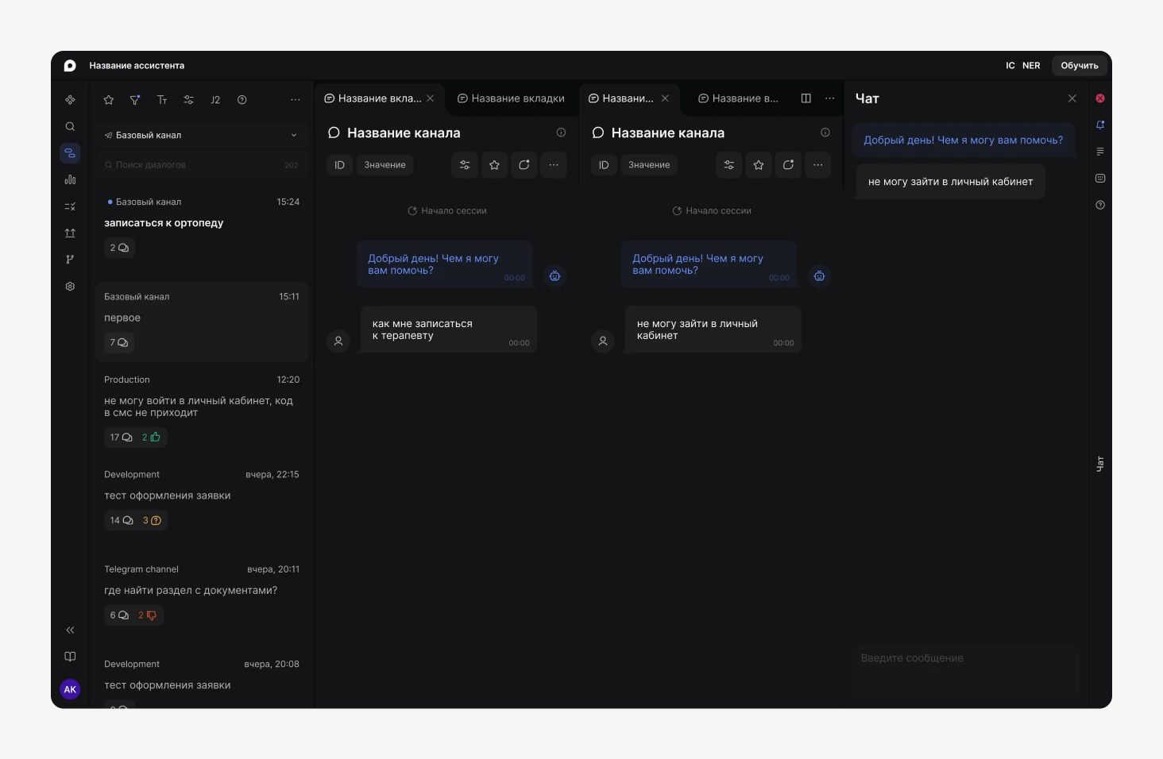
Task: Click the AK user avatar
Action: pos(70,689)
